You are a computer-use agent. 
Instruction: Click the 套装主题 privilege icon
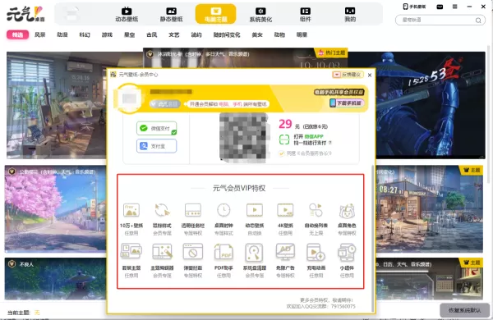131,252
